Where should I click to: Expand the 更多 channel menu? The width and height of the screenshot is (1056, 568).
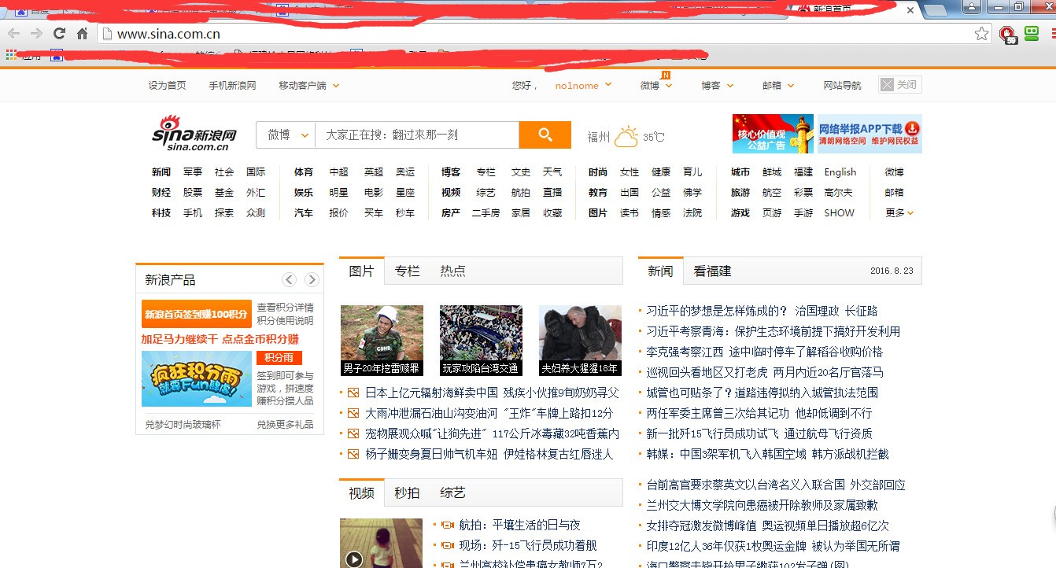click(899, 213)
